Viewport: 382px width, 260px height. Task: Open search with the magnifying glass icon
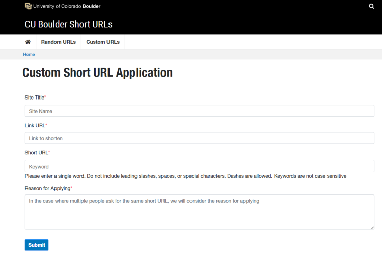click(371, 6)
